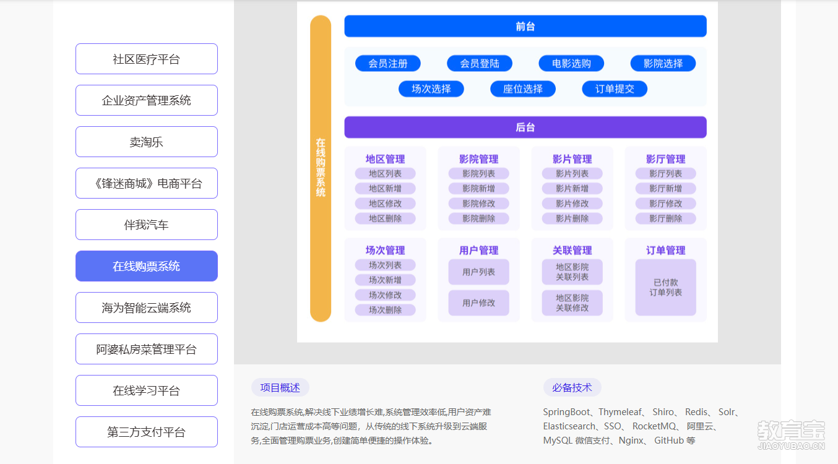Click the 用户列表 block under 用户管理

(x=478, y=272)
